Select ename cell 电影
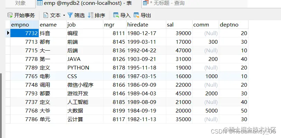The height and width of the screenshot is (138, 281). (53, 76)
